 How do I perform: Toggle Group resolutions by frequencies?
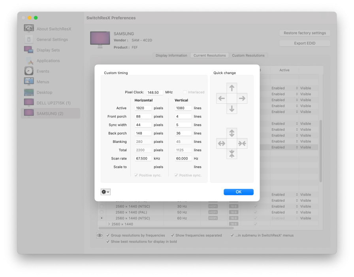pyautogui.click(x=108, y=235)
